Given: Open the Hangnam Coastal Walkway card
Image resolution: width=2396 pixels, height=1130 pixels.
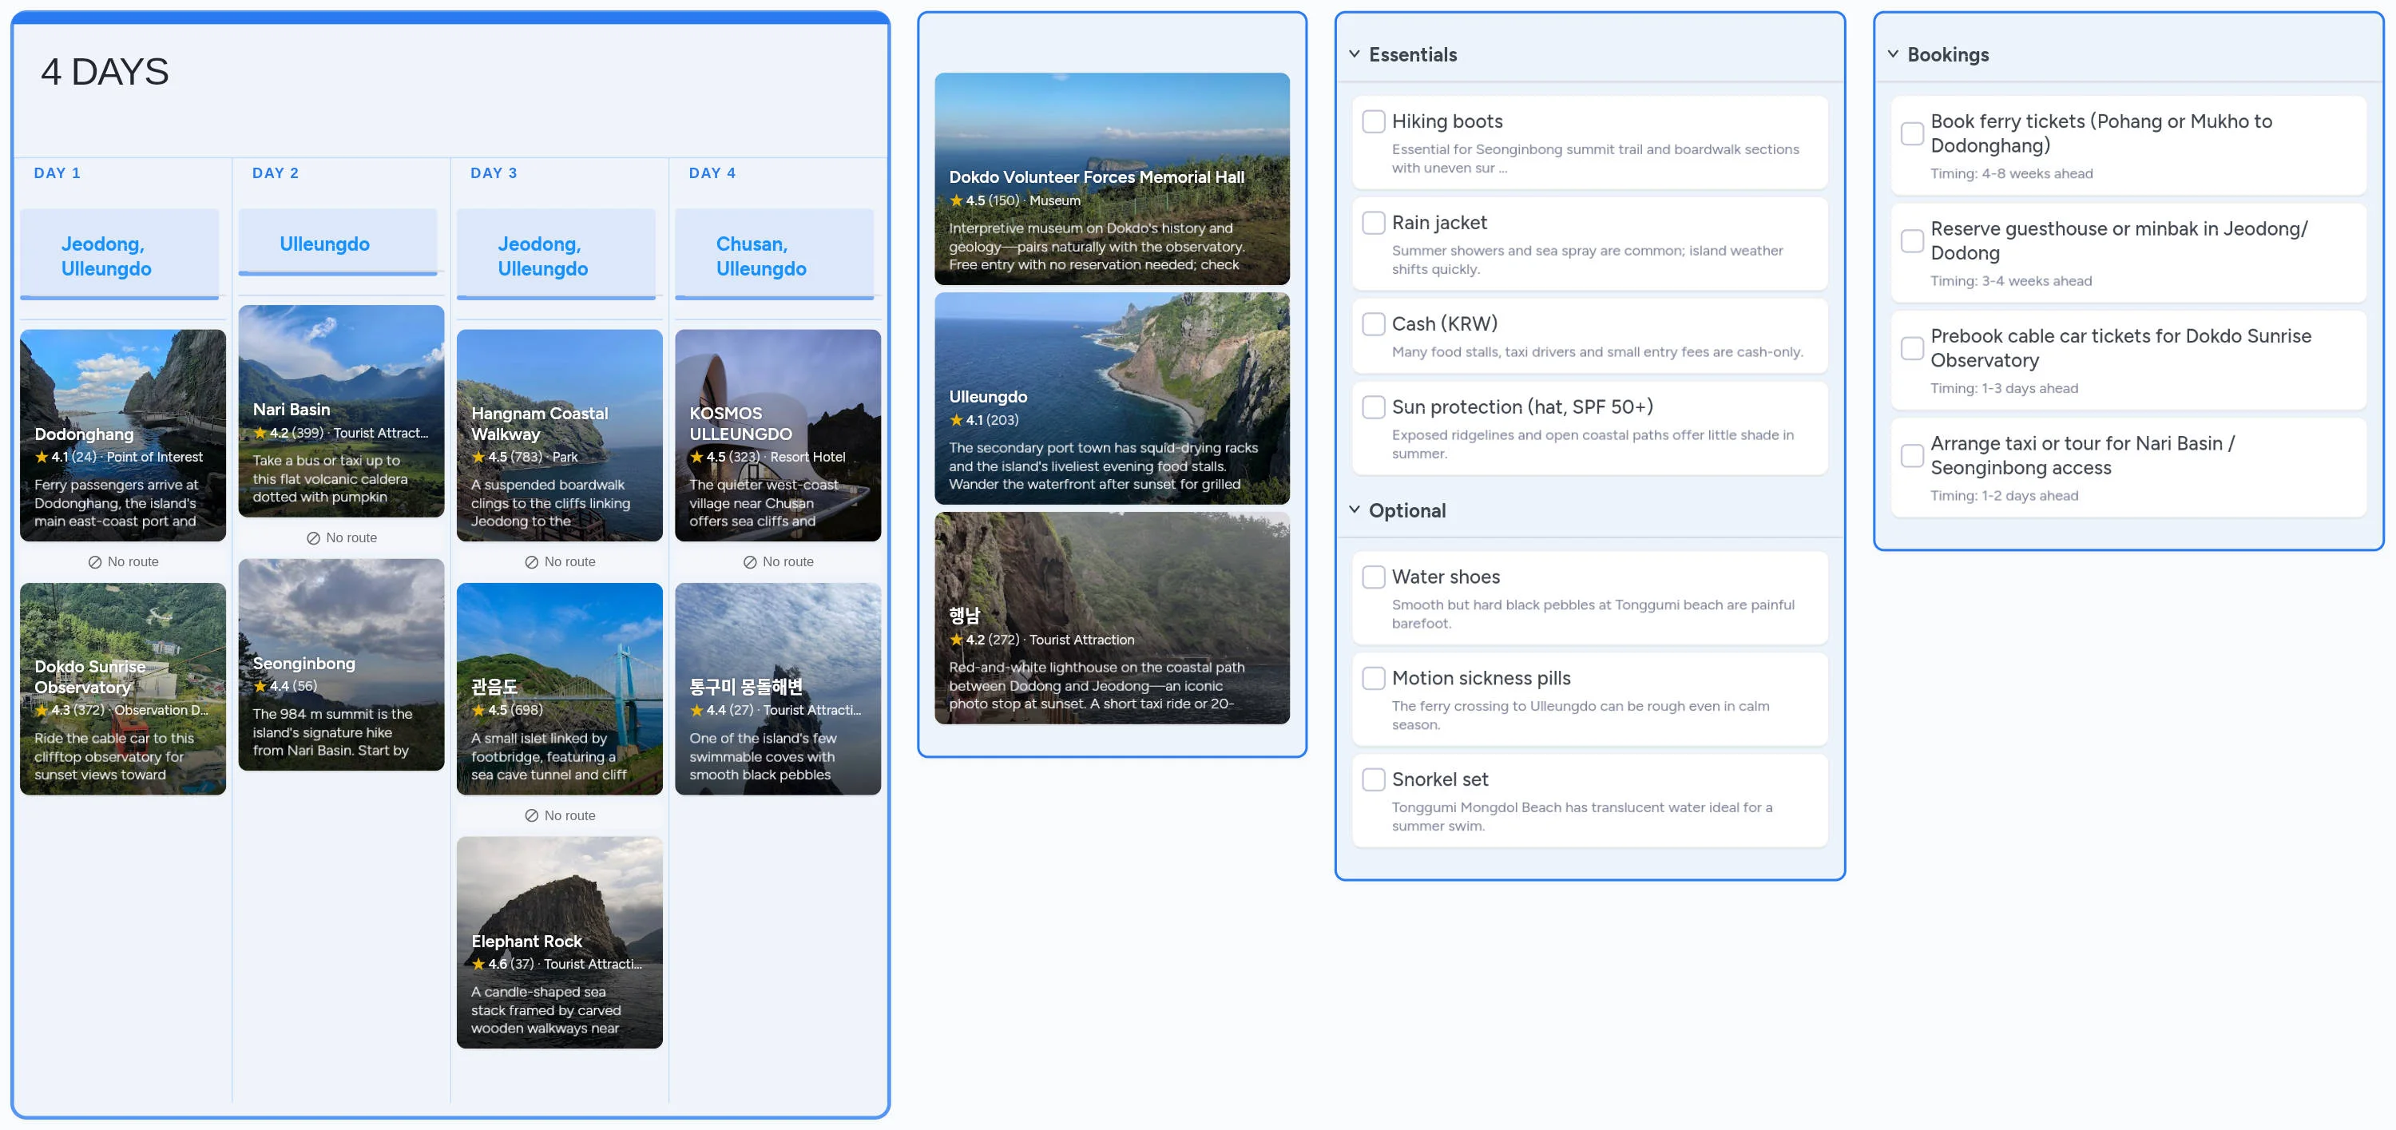Looking at the screenshot, I should click(560, 436).
